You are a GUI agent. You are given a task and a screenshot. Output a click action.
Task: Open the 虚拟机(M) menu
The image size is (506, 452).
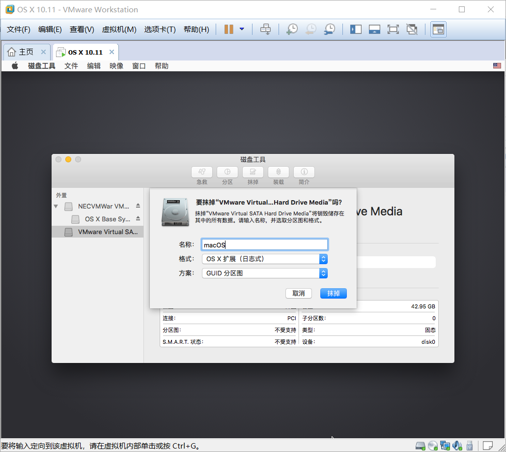pos(119,30)
